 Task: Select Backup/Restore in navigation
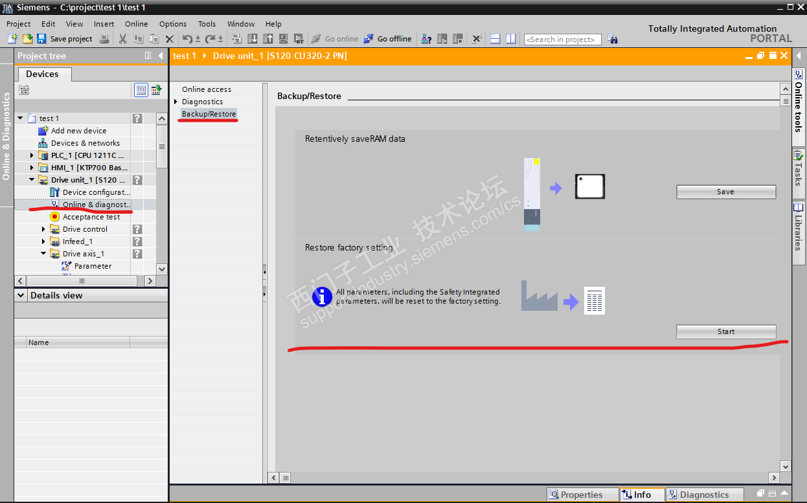pos(209,114)
